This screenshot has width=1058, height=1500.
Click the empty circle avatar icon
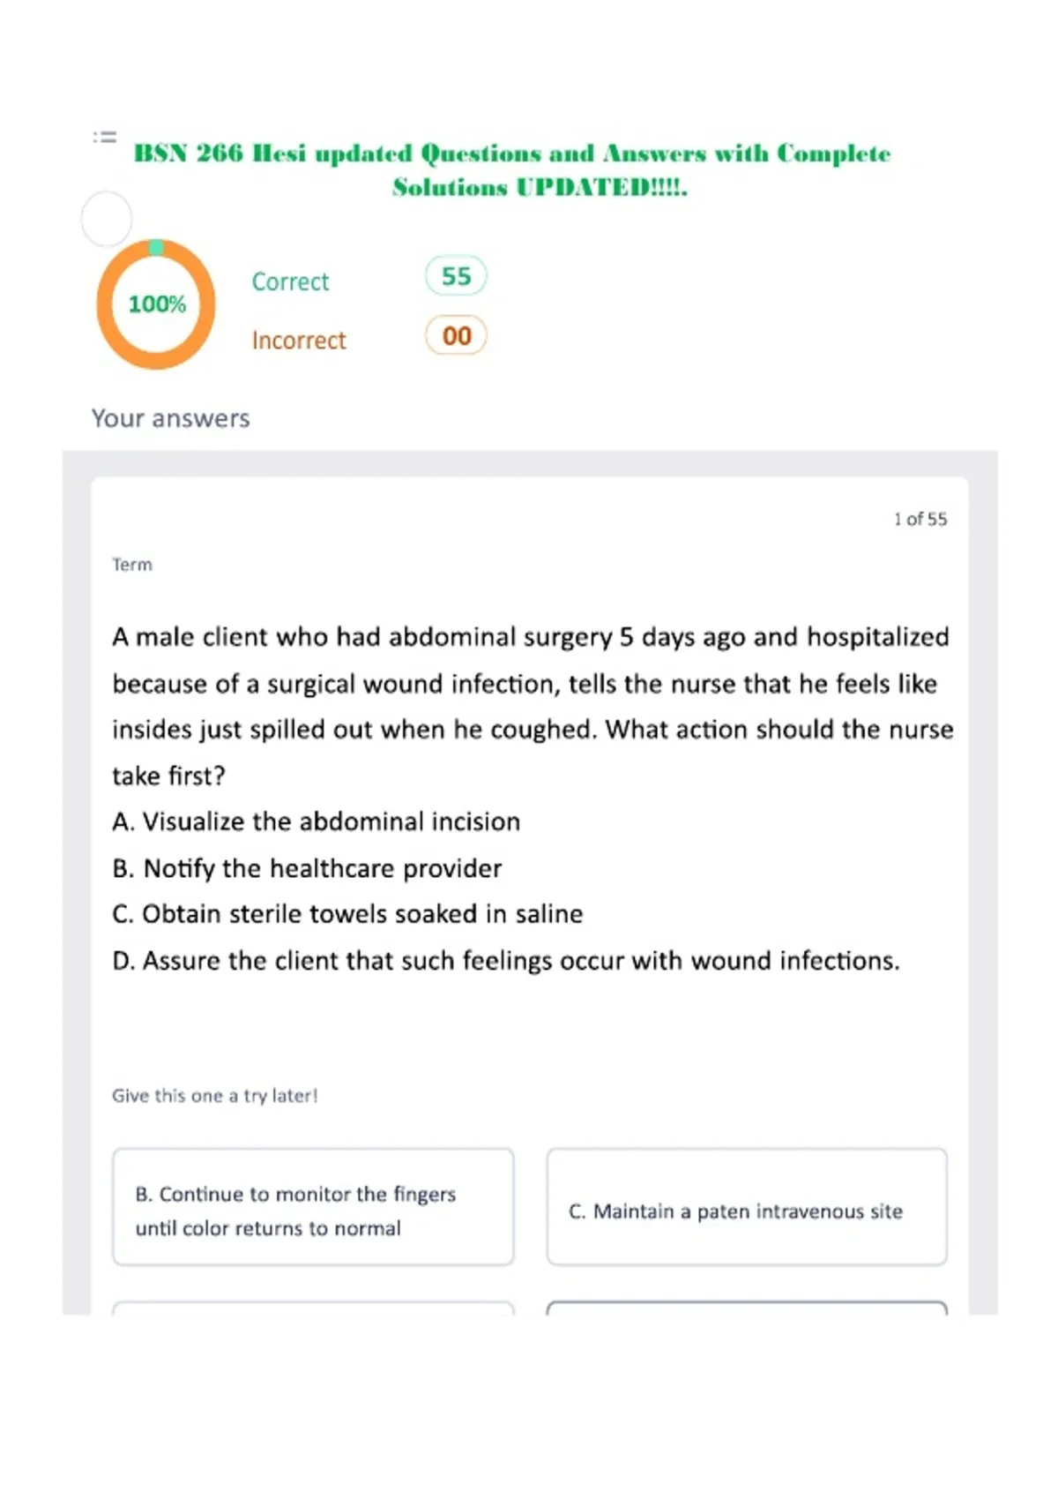point(107,218)
